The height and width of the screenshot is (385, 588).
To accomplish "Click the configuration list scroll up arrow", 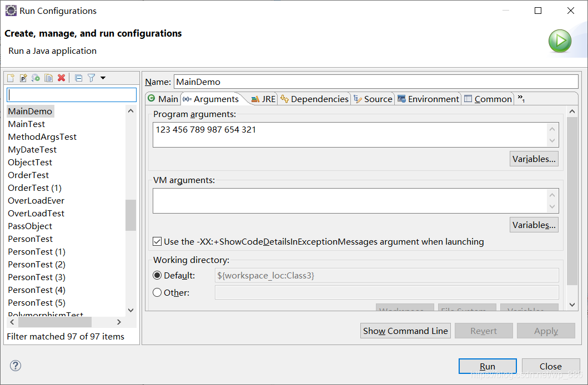I will [131, 111].
